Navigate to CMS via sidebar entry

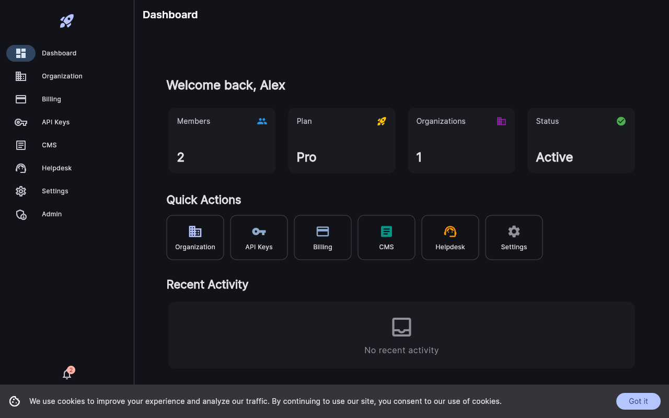[x=49, y=145]
